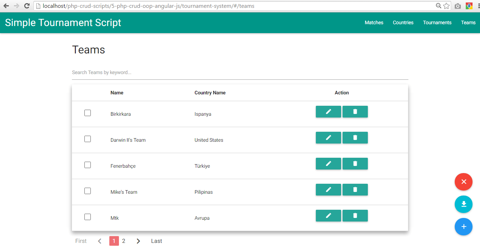Click the Pilipinas country cell
Viewport: 480px width, 250px height.
pos(204,192)
